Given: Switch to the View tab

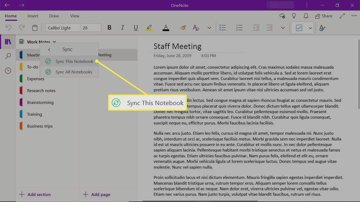Looking at the screenshot, I should click(x=75, y=16).
